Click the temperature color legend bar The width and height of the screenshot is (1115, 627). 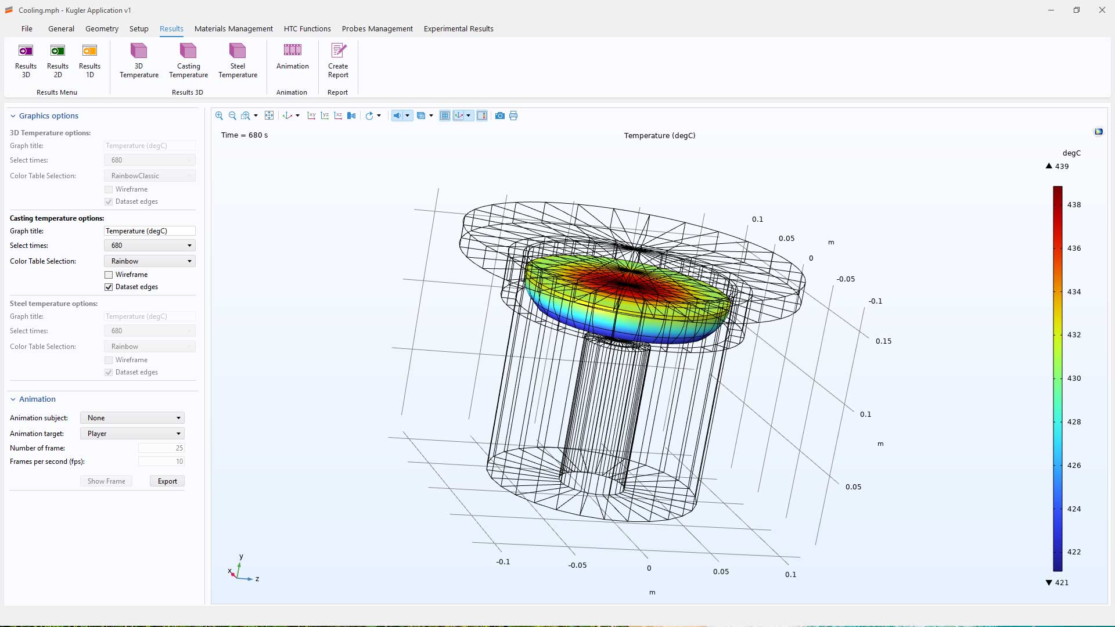tap(1058, 379)
